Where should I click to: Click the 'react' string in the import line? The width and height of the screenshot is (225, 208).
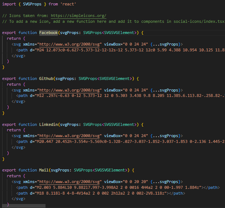tap(68, 4)
